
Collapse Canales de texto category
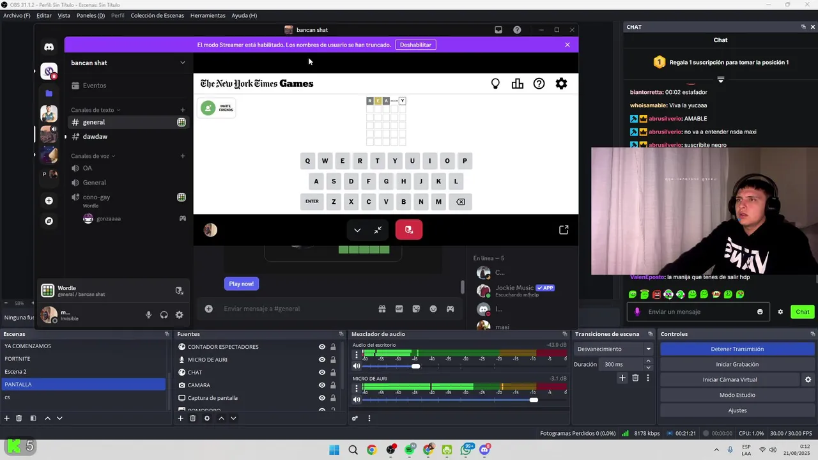point(95,110)
